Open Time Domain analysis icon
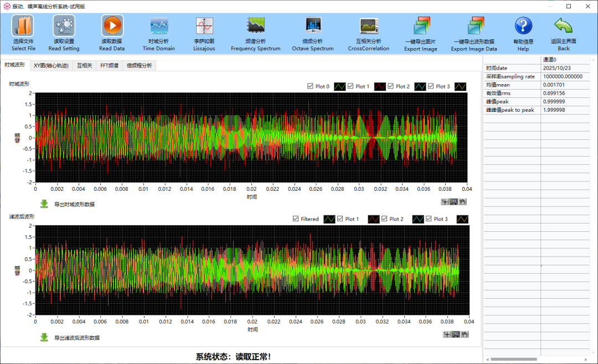The image size is (598, 364). [x=159, y=26]
